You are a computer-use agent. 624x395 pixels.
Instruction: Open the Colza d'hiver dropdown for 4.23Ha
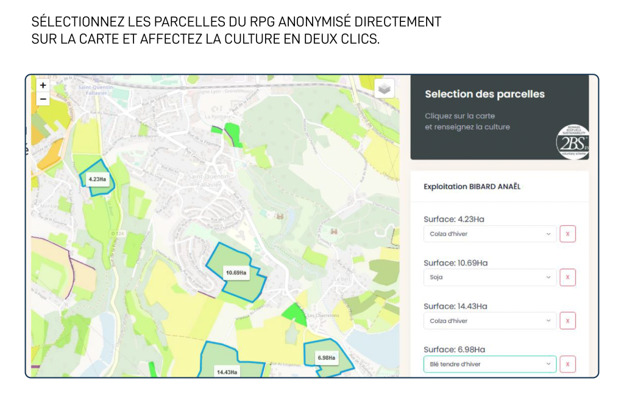489,234
